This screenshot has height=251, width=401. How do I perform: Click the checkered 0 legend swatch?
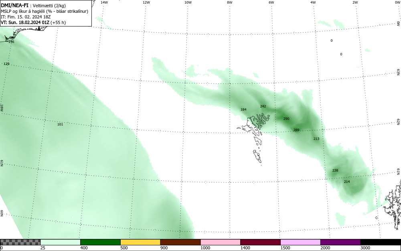tap(20, 242)
